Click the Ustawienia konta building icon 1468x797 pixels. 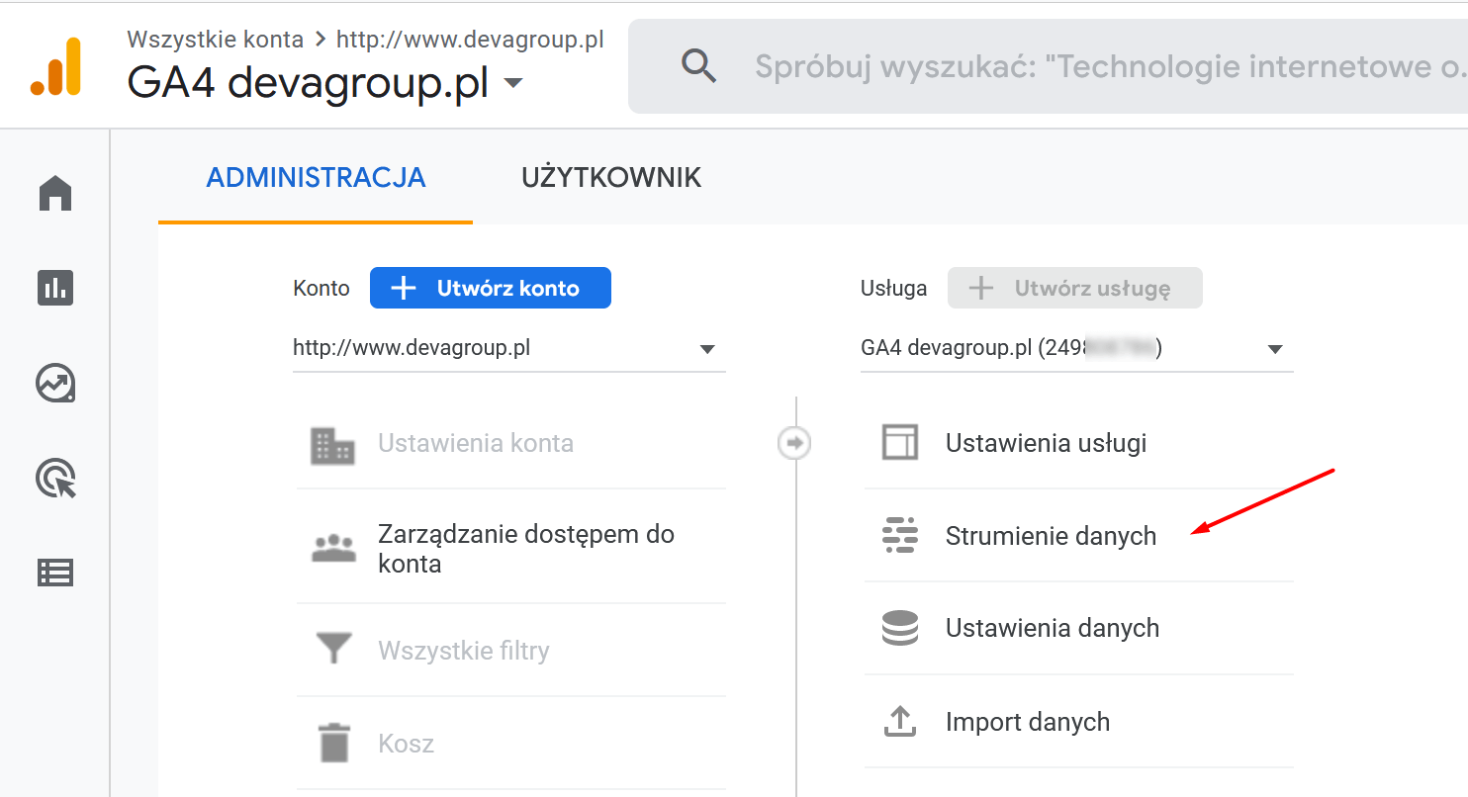click(332, 446)
